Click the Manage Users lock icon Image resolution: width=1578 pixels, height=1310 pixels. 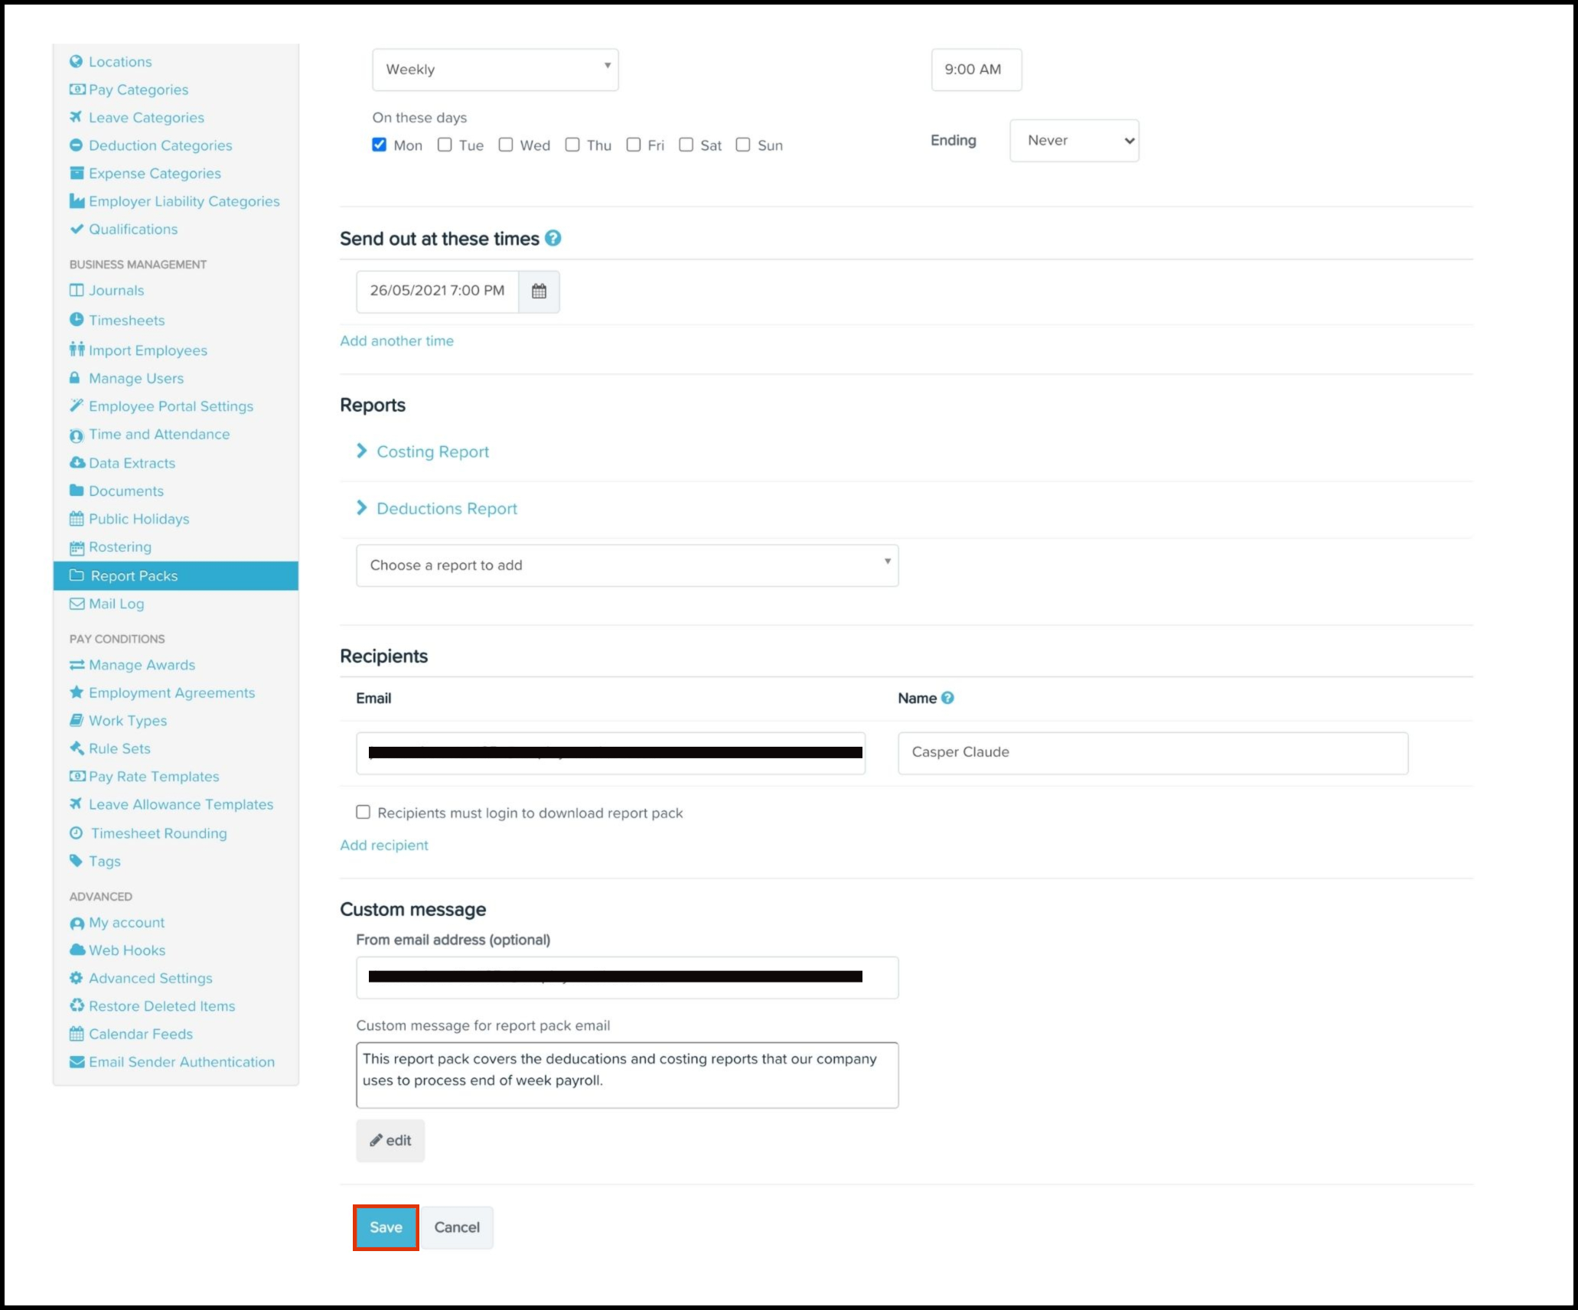point(75,378)
